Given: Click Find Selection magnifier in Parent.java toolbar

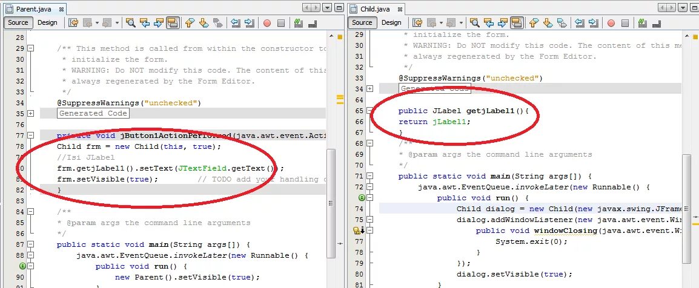Looking at the screenshot, I should 131,23.
